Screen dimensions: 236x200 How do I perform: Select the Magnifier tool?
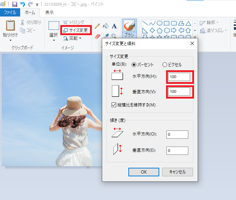point(114,36)
